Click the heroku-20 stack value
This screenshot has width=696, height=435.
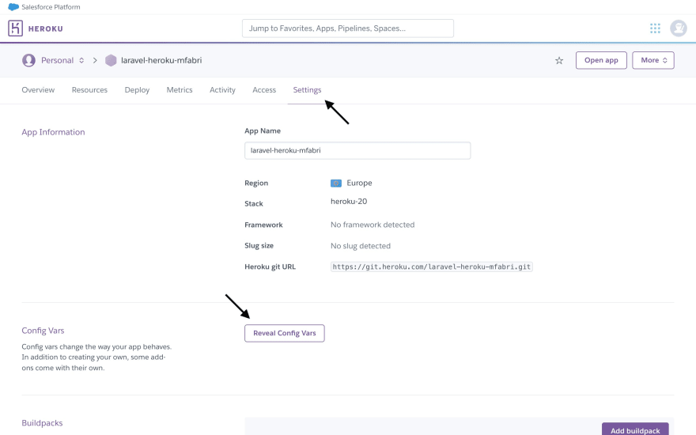pyautogui.click(x=349, y=202)
